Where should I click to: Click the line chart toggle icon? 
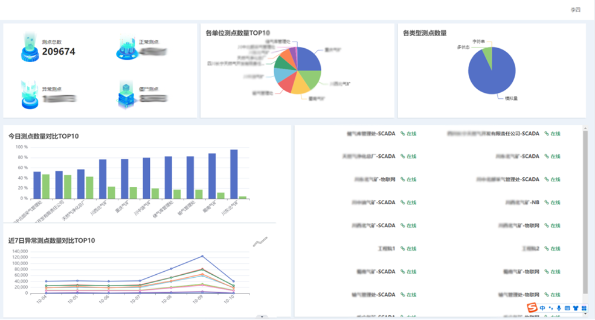tap(260, 242)
